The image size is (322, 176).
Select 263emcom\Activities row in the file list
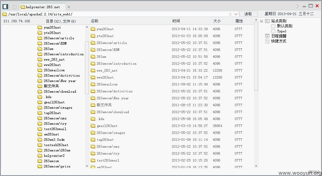pos(172,91)
